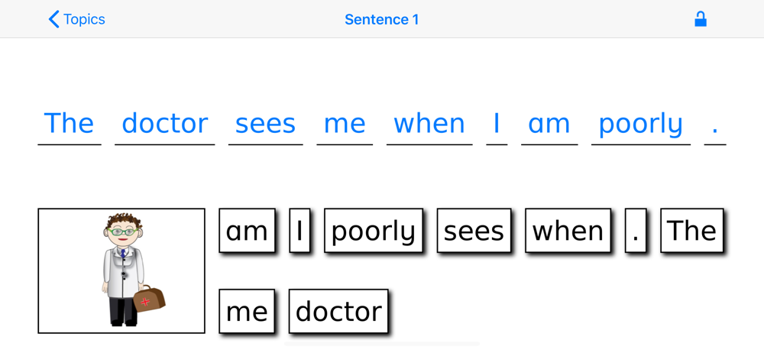Image resolution: width=764 pixels, height=353 pixels.
Task: Select the full stop tile
Action: point(636,231)
